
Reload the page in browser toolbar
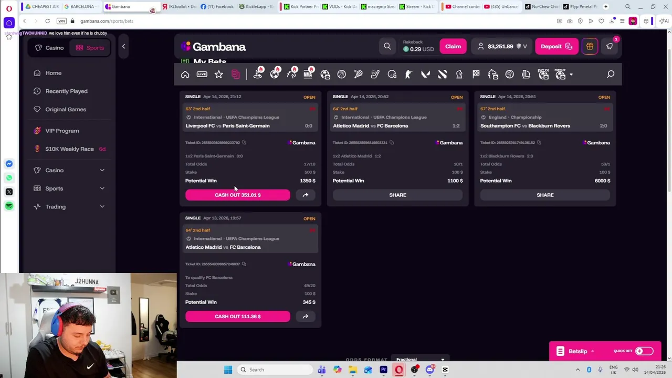tap(47, 21)
